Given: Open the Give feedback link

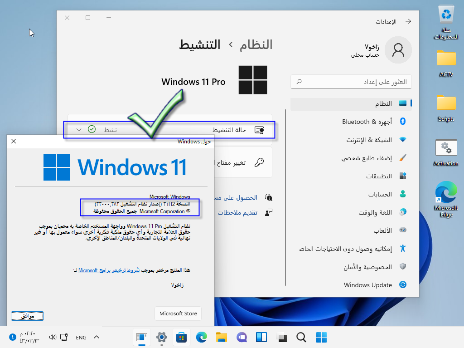Looking at the screenshot, I should pyautogui.click(x=237, y=212).
